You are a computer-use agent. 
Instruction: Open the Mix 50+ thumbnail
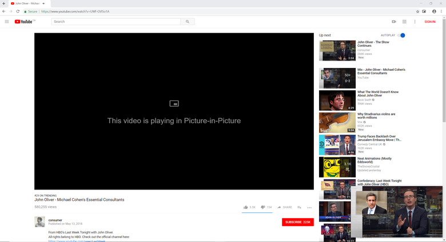pos(337,78)
